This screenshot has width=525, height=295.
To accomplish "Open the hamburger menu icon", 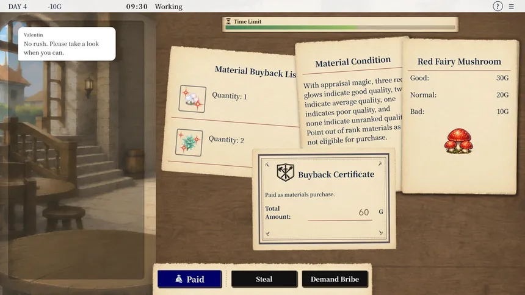I will pyautogui.click(x=512, y=6).
